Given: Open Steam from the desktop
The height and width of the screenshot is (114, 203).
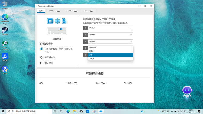Looking at the screenshot, I should pyautogui.click(x=5, y=31).
